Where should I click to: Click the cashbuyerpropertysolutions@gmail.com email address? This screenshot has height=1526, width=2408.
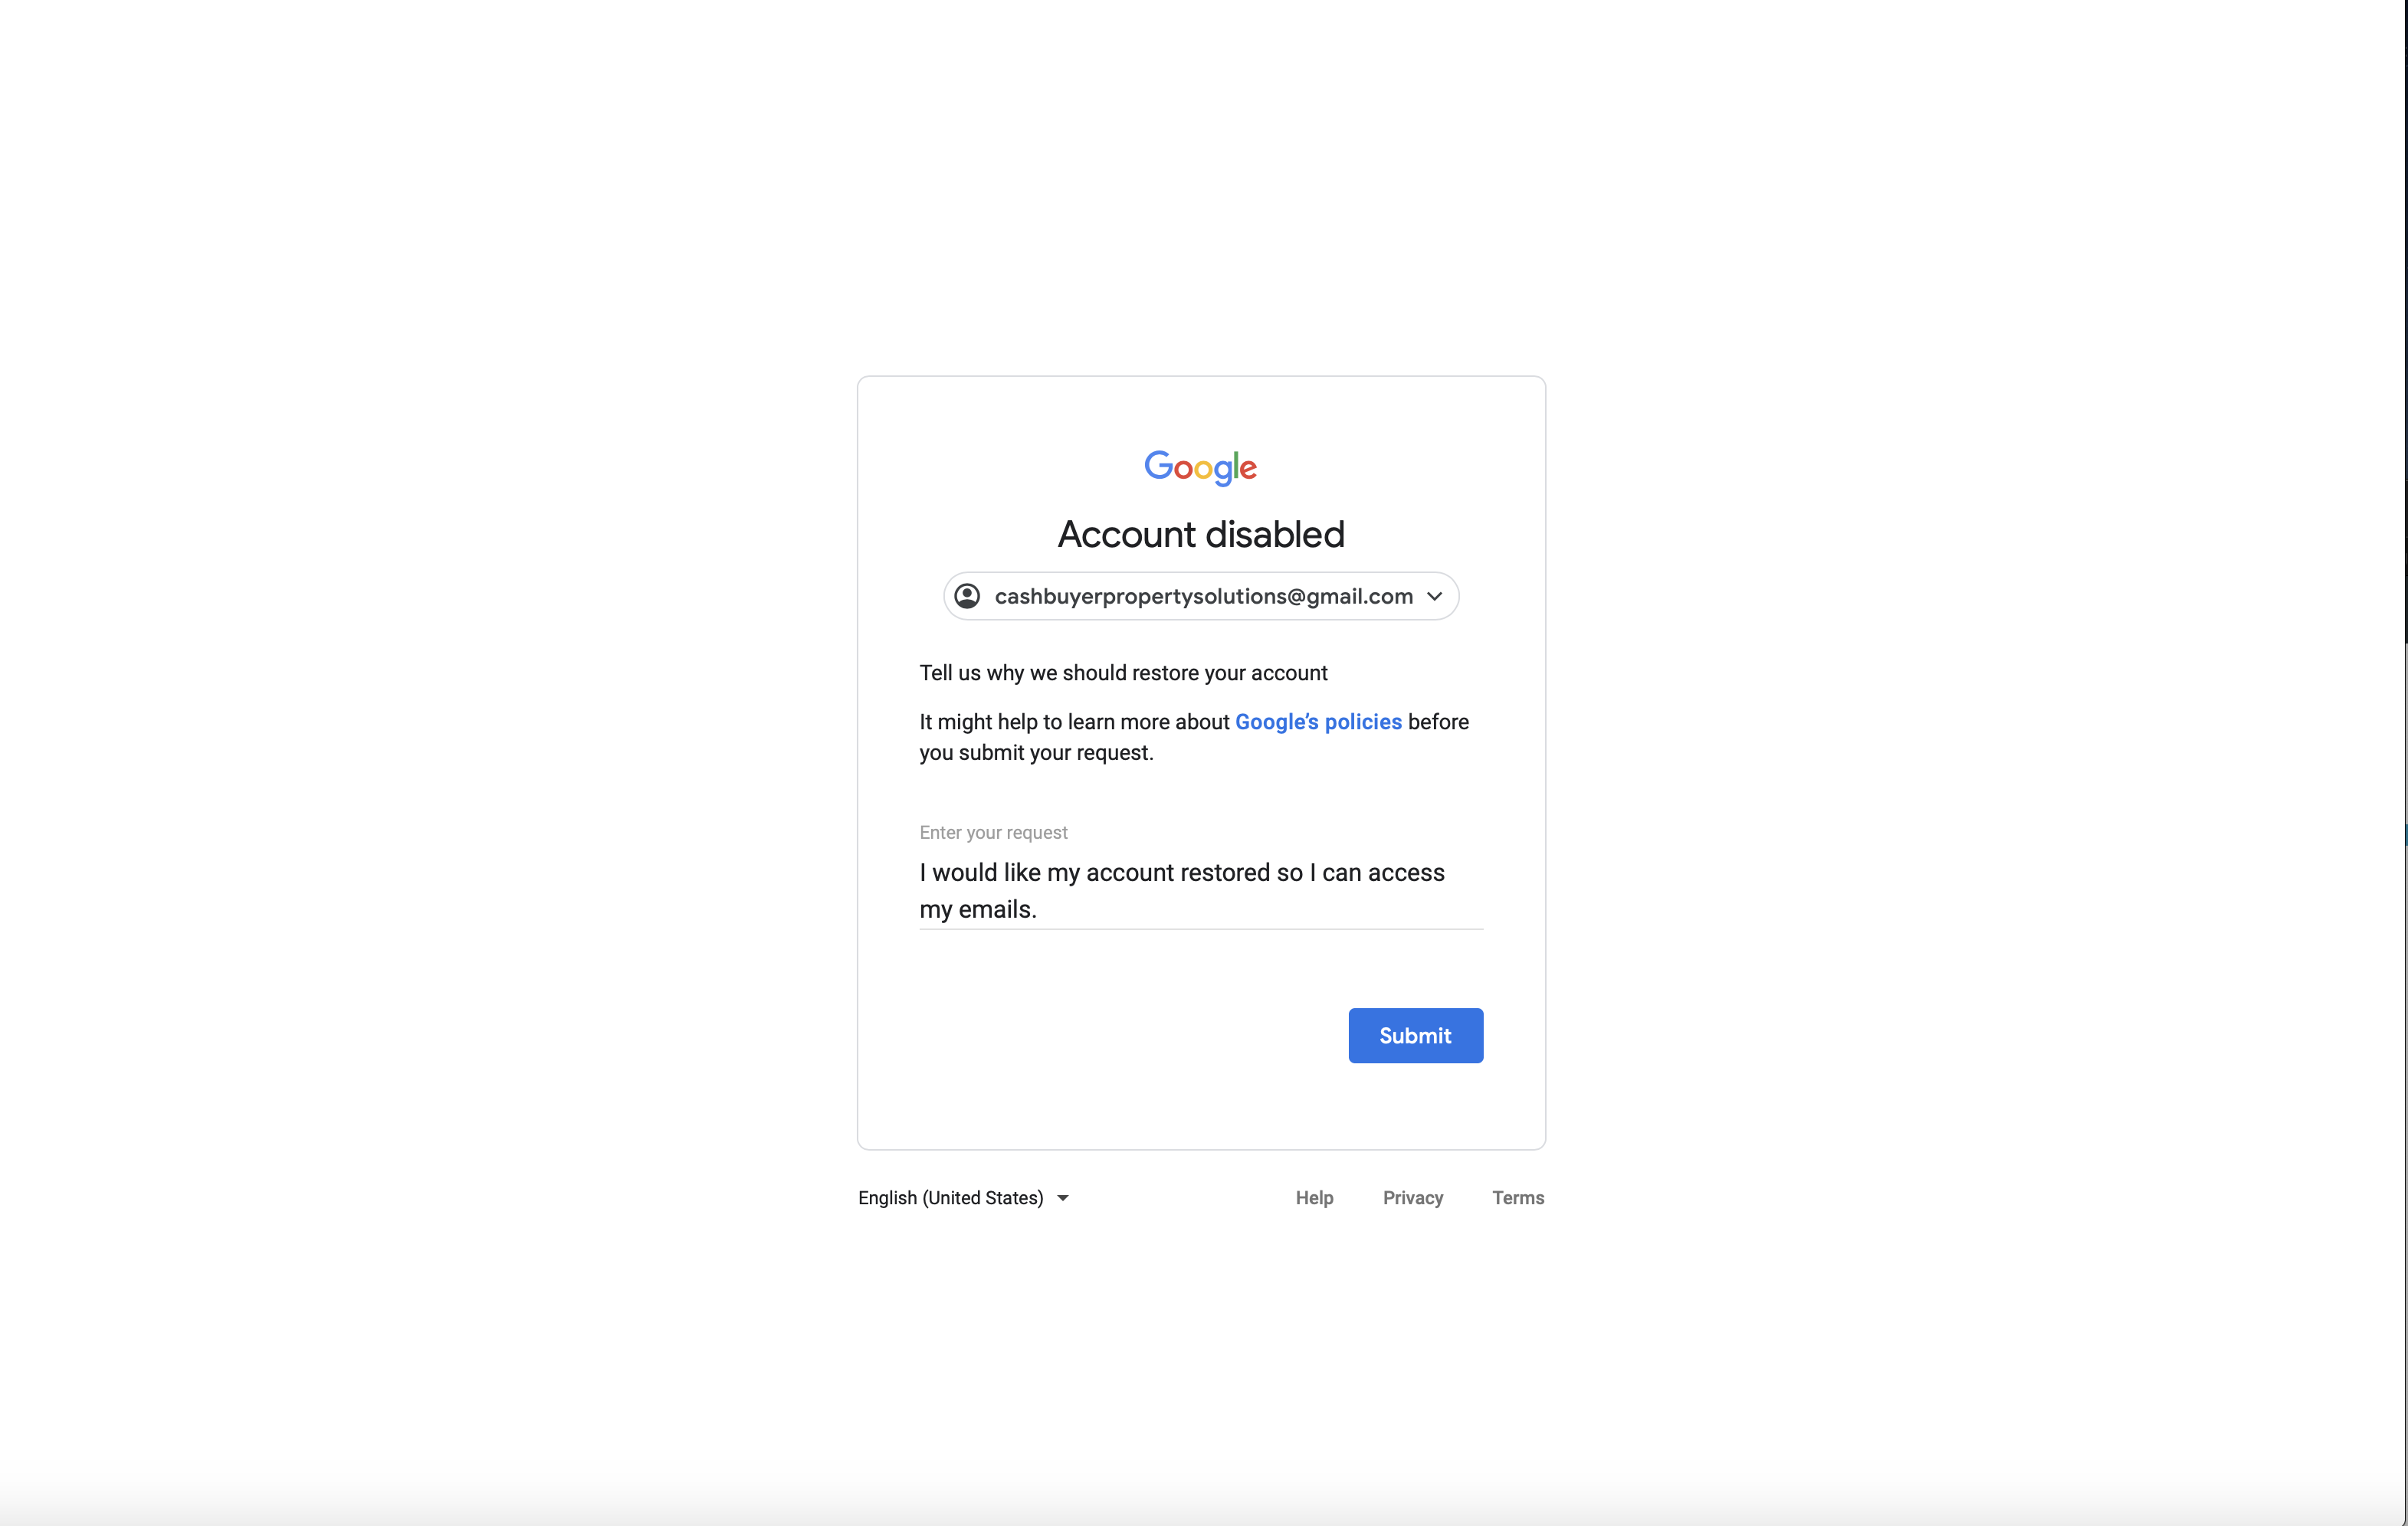click(1203, 597)
